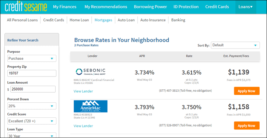This screenshot has width=267, height=138.
Task: Switch to Auto Loan tab
Action: click(126, 20)
